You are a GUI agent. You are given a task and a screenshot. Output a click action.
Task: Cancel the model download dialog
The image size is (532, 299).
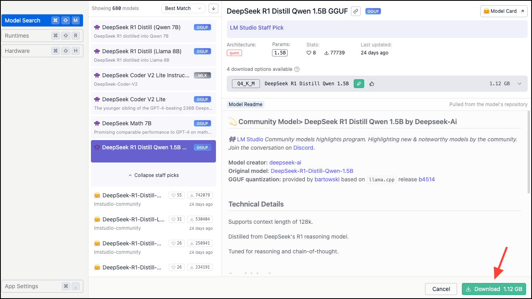441,289
